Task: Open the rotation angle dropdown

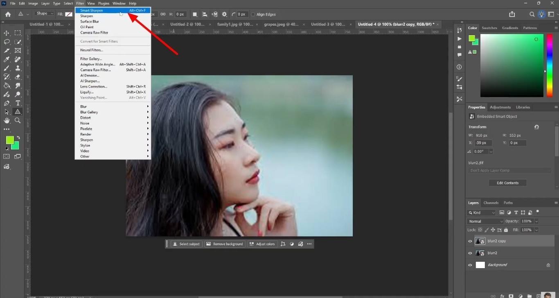Action: (491, 151)
